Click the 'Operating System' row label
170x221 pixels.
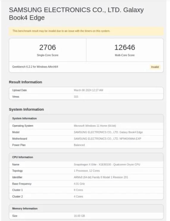(23, 126)
